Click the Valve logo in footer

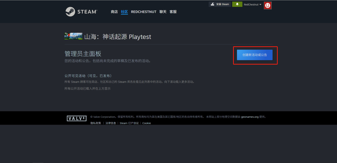click(x=77, y=118)
